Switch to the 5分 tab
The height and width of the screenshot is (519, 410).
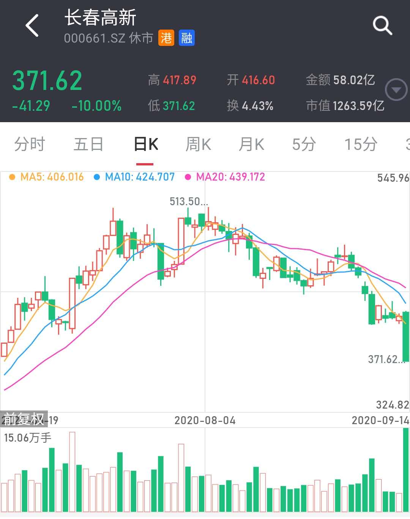tap(304, 145)
